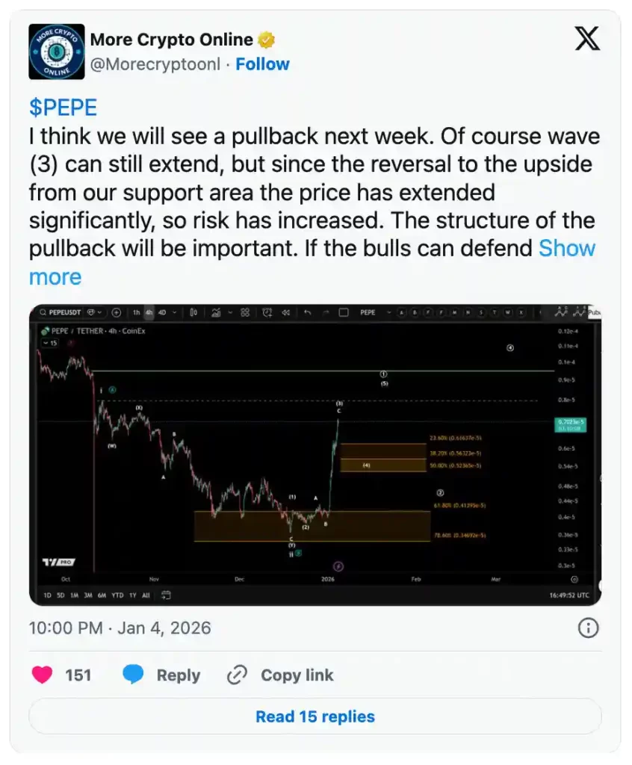Toggle the chart fullscreen rectangle button

coord(344,312)
